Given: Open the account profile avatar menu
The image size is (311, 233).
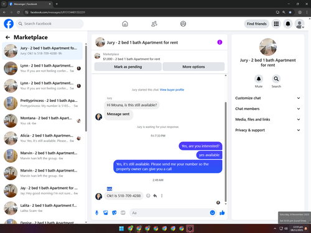Looking at the screenshot, I should (x=300, y=24).
